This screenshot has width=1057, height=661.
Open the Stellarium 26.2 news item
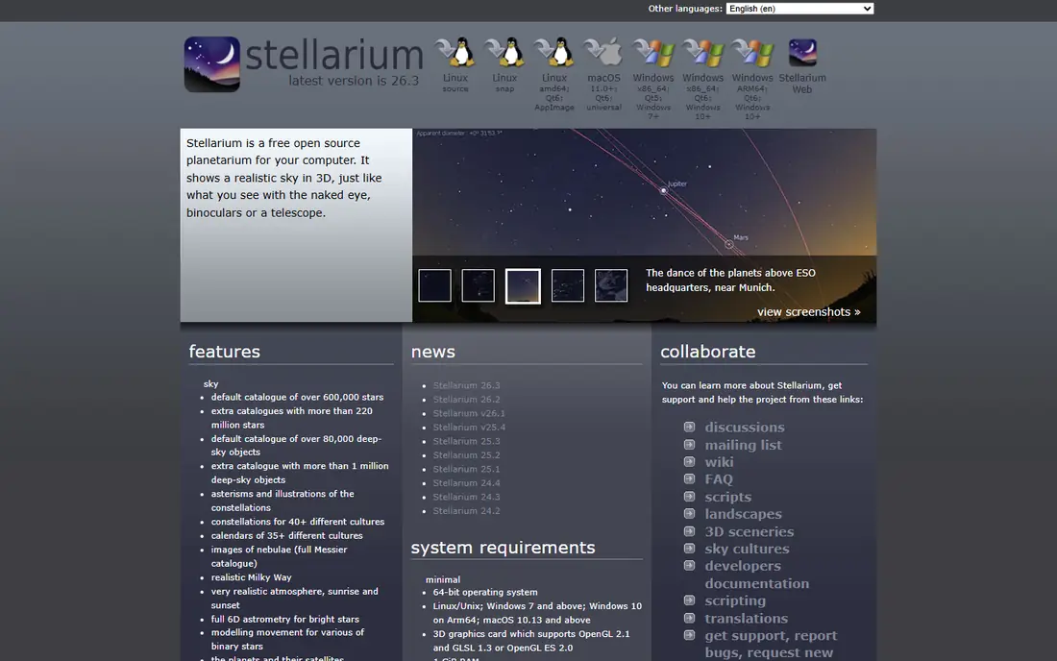pyautogui.click(x=466, y=400)
